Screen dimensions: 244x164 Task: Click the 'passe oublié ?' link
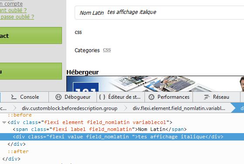point(17,17)
